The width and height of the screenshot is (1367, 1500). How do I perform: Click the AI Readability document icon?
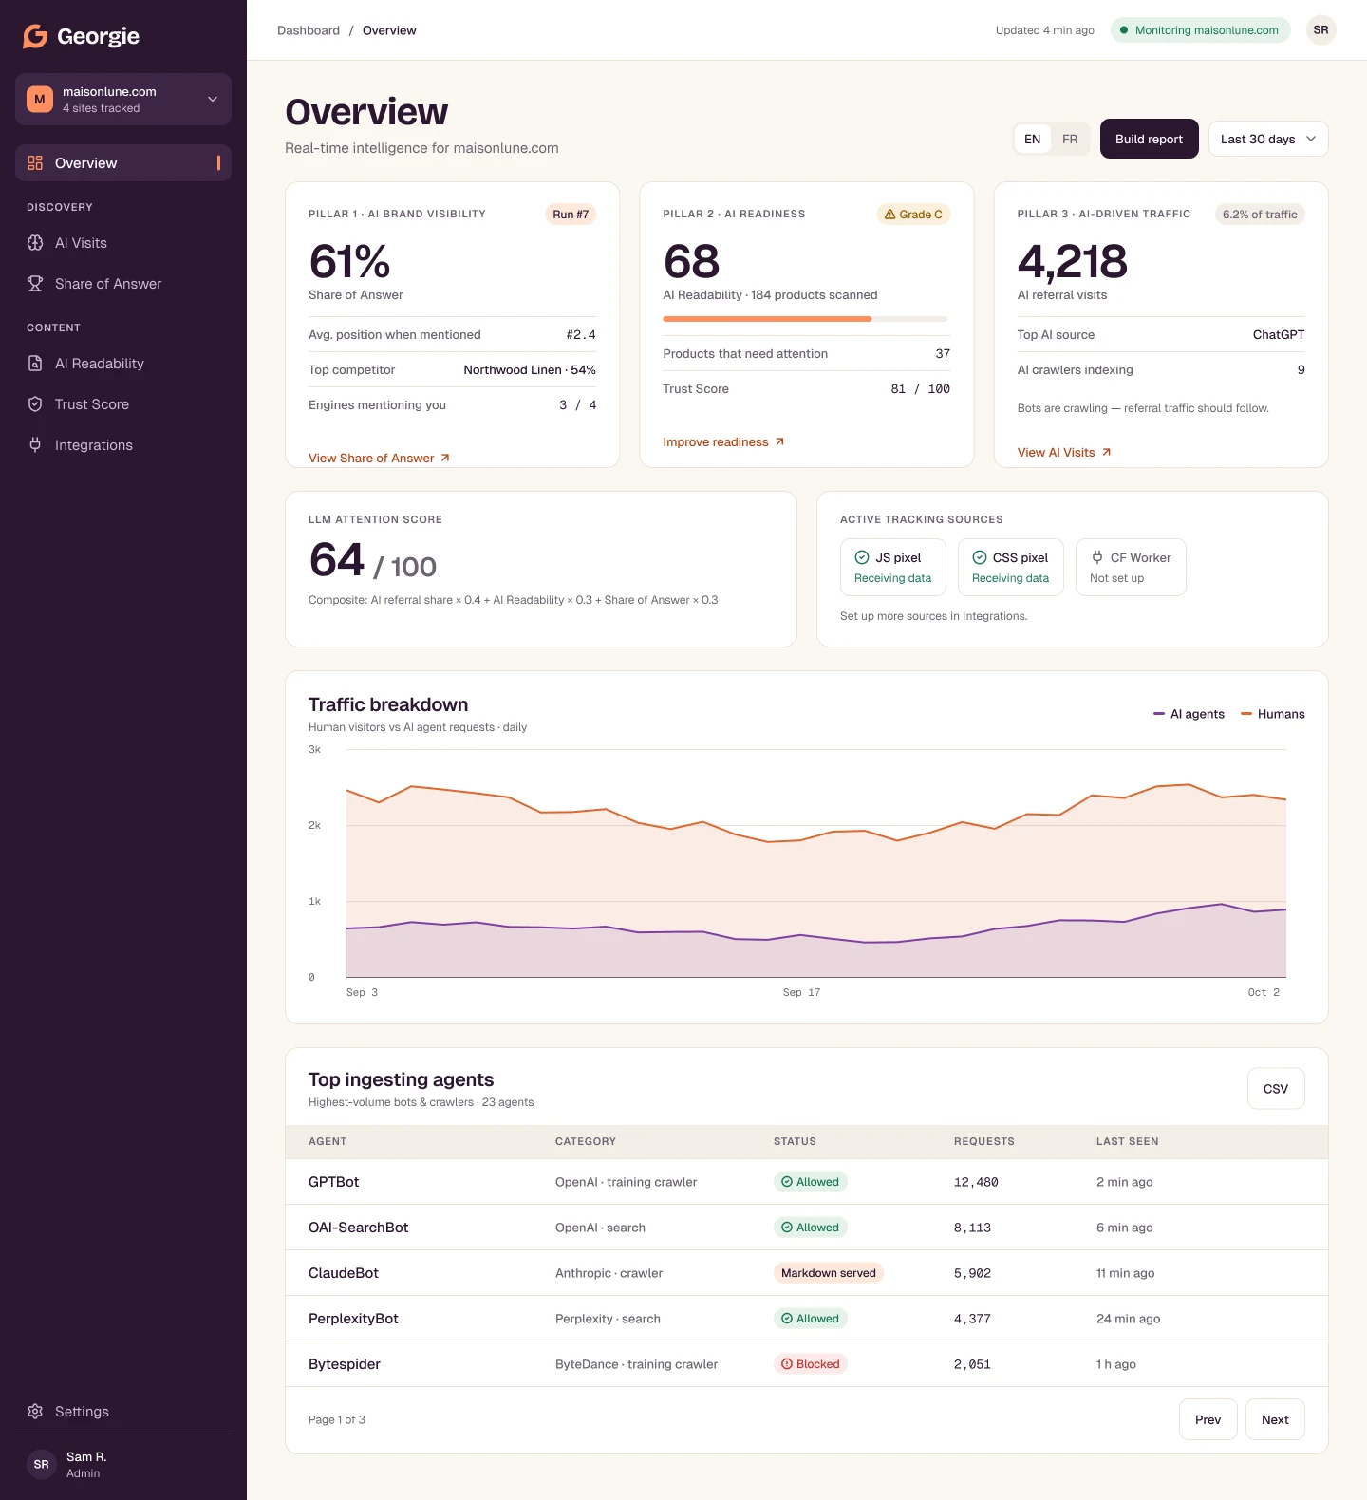(x=35, y=364)
